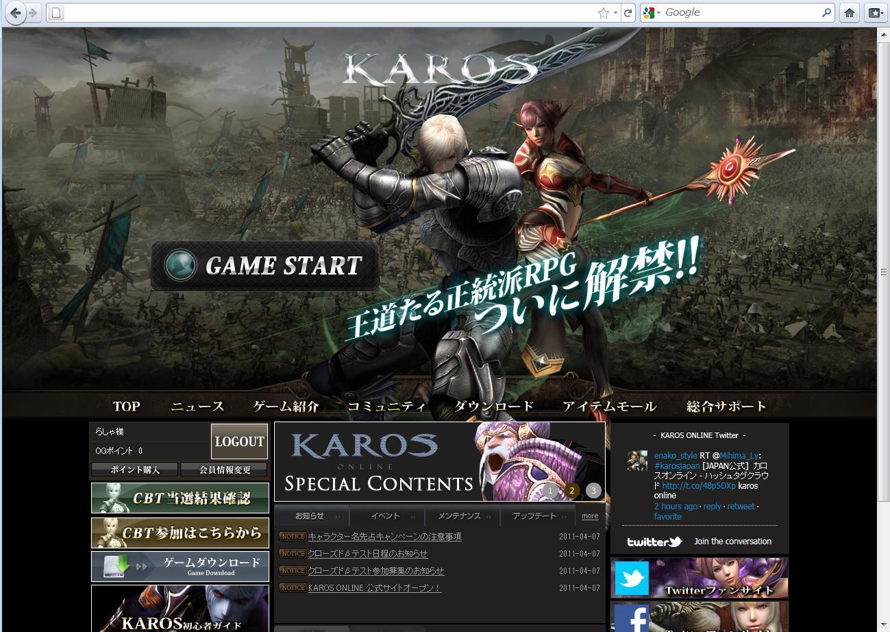This screenshot has height=632, width=890.
Task: Click the tweet reply link
Action: pos(713,507)
